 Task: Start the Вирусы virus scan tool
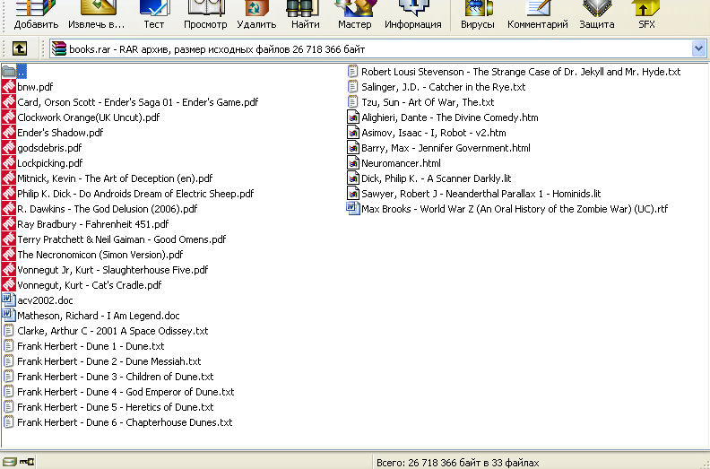(x=478, y=14)
